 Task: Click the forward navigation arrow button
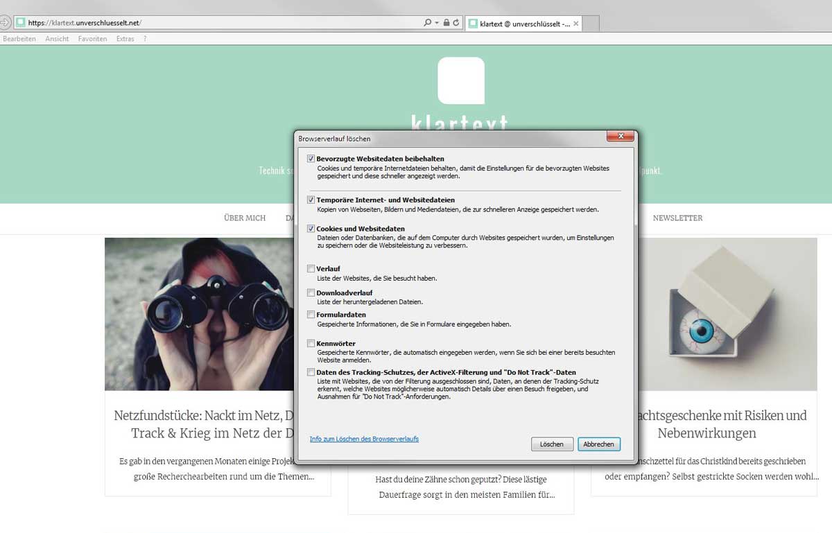pyautogui.click(x=4, y=22)
